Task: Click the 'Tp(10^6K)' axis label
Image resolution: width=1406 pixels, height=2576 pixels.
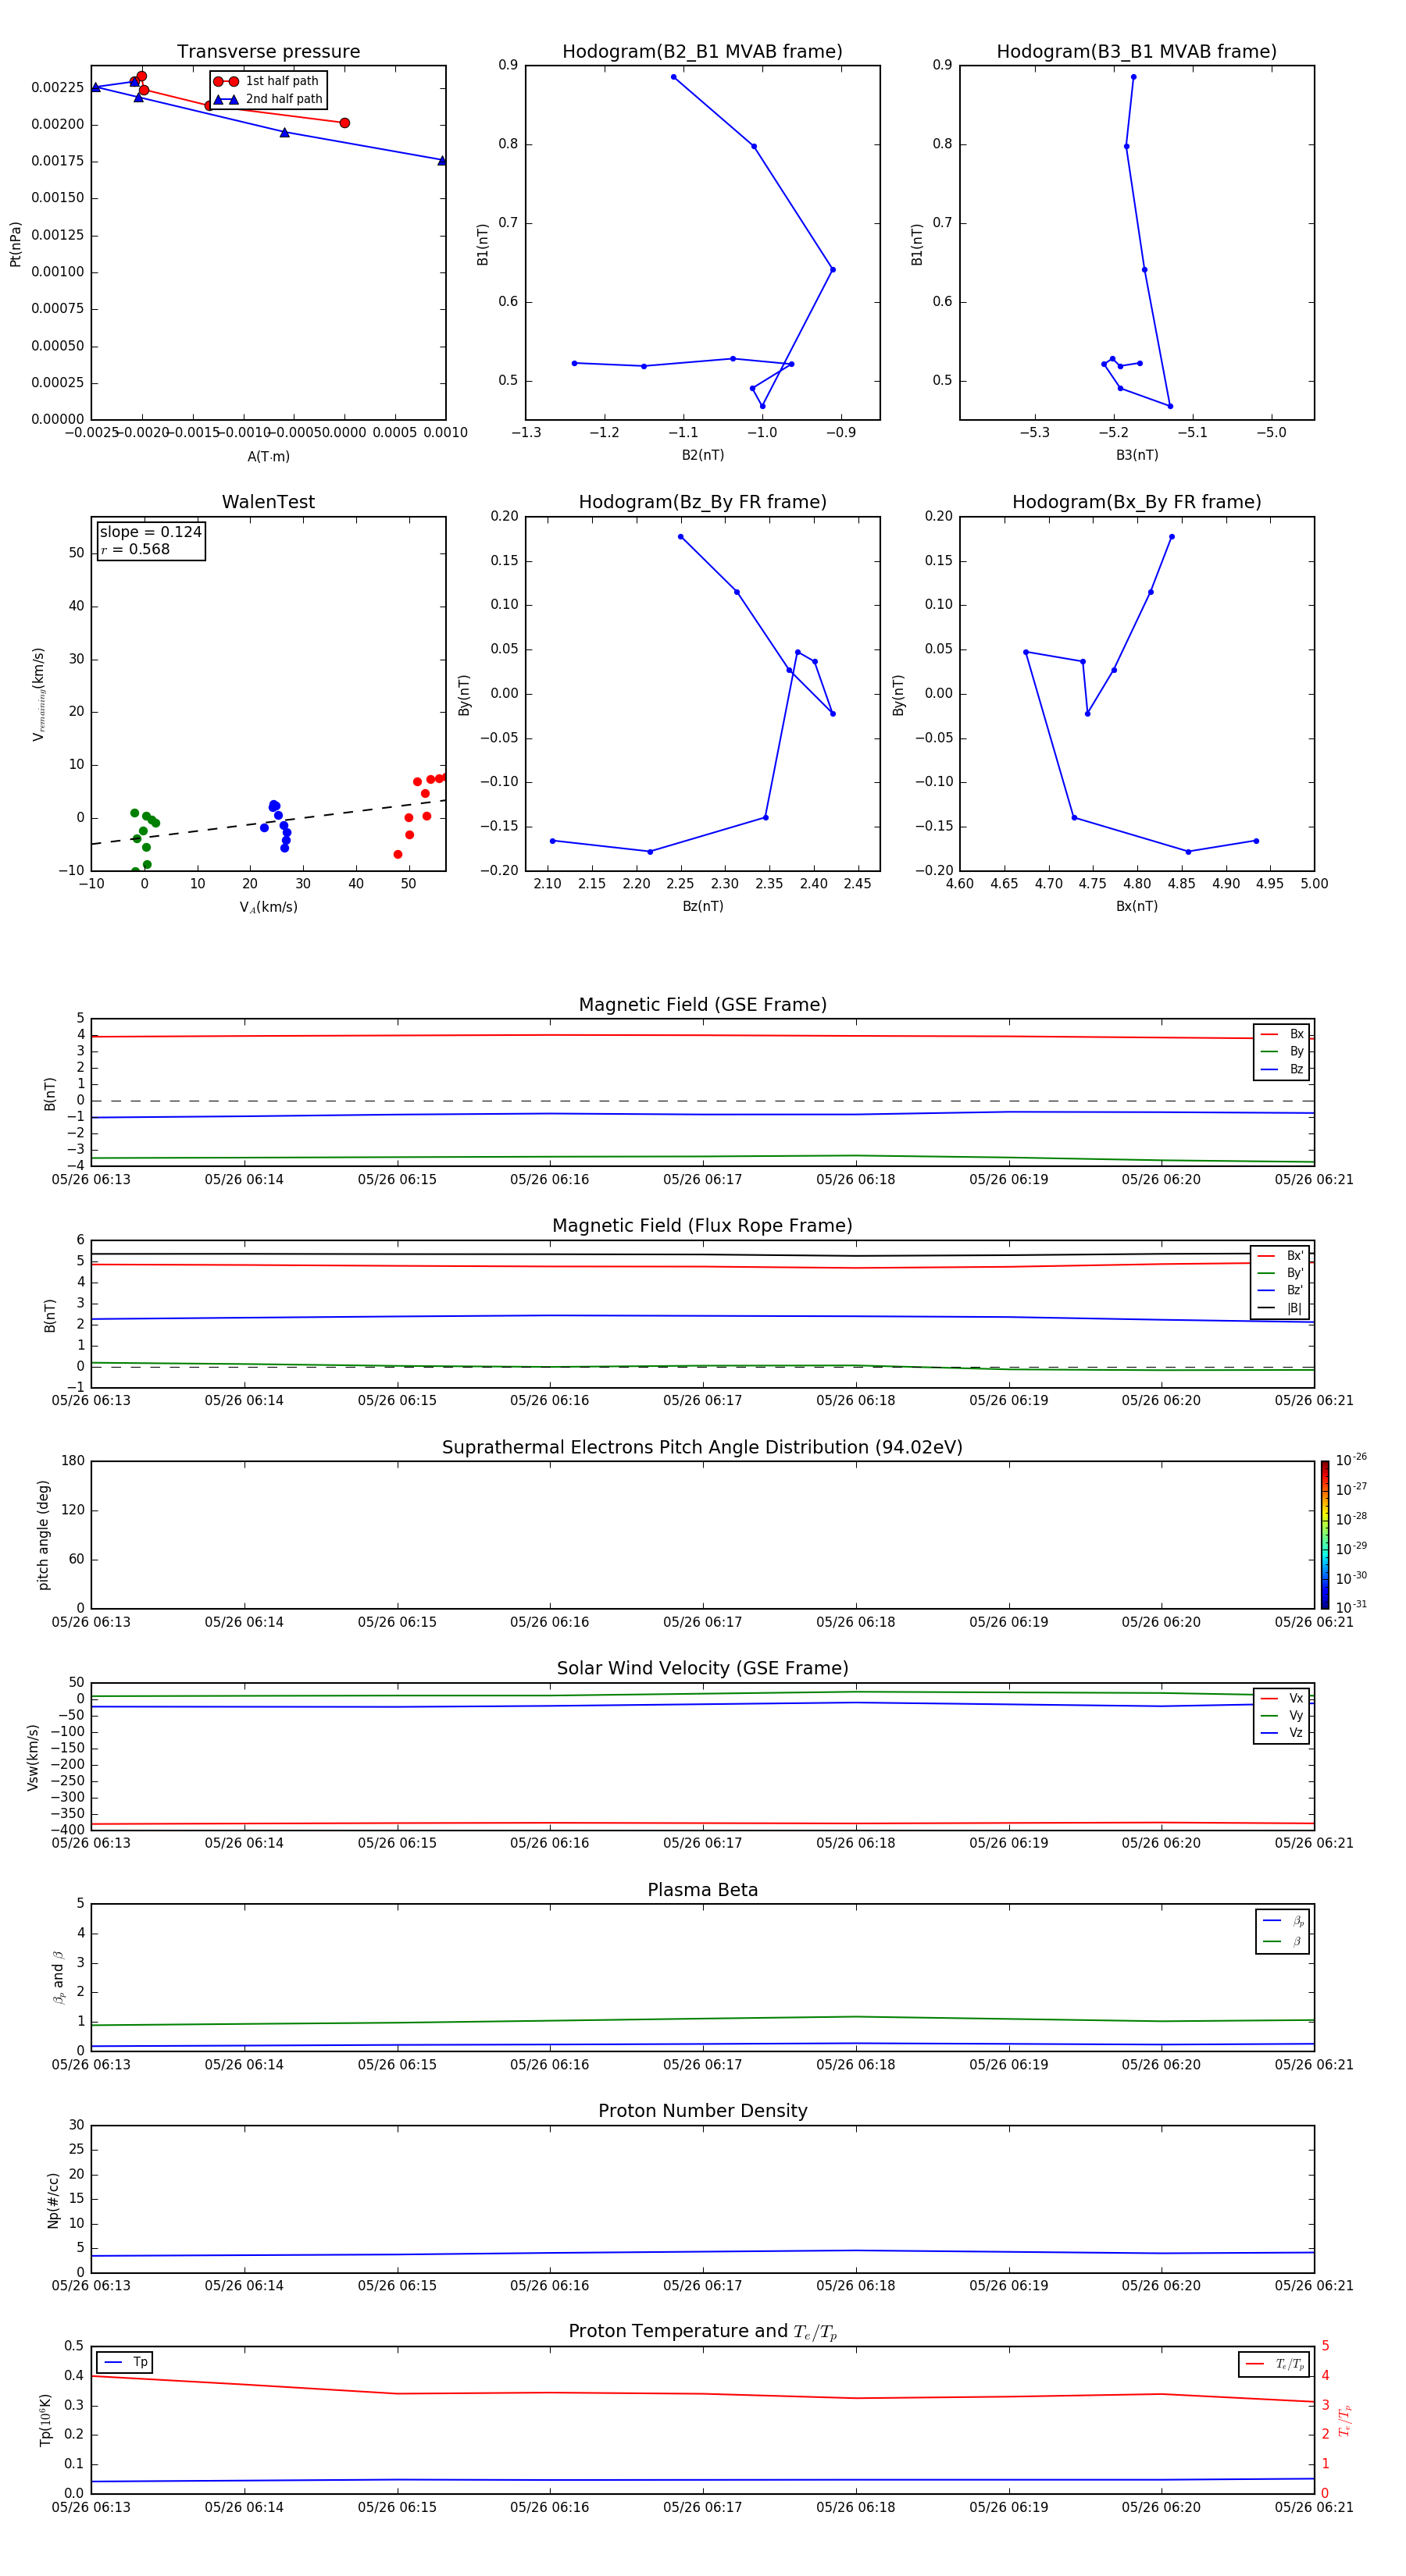Action: (x=45, y=2420)
